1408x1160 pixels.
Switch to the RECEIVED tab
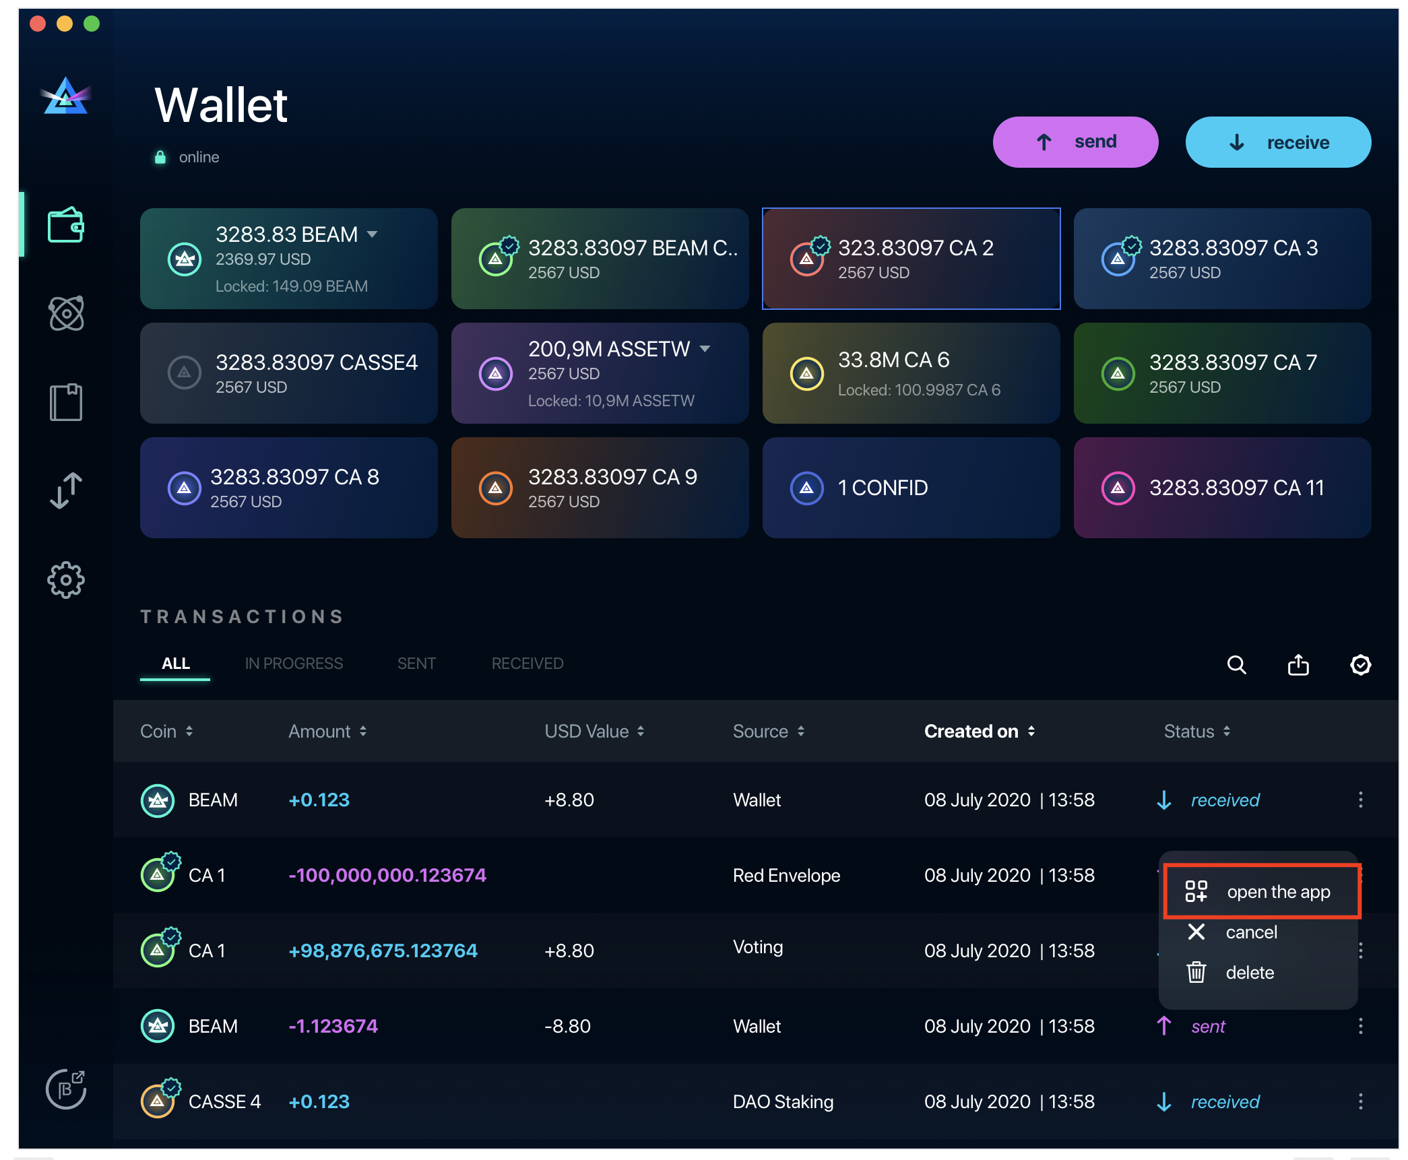coord(527,664)
